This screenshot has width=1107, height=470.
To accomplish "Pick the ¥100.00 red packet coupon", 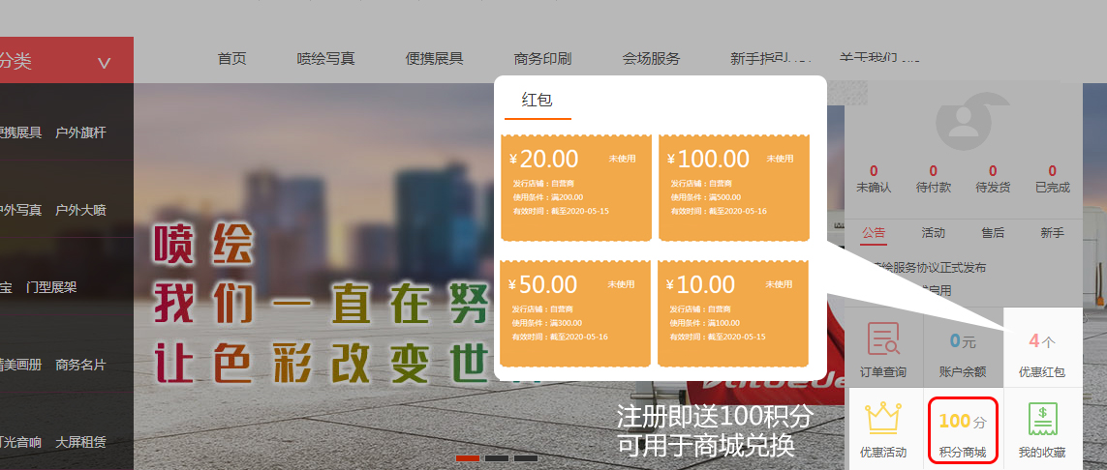I will (735, 187).
